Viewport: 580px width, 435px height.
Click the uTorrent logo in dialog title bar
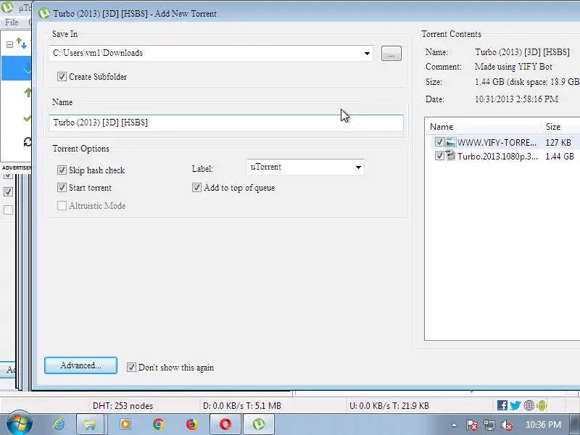click(x=44, y=13)
